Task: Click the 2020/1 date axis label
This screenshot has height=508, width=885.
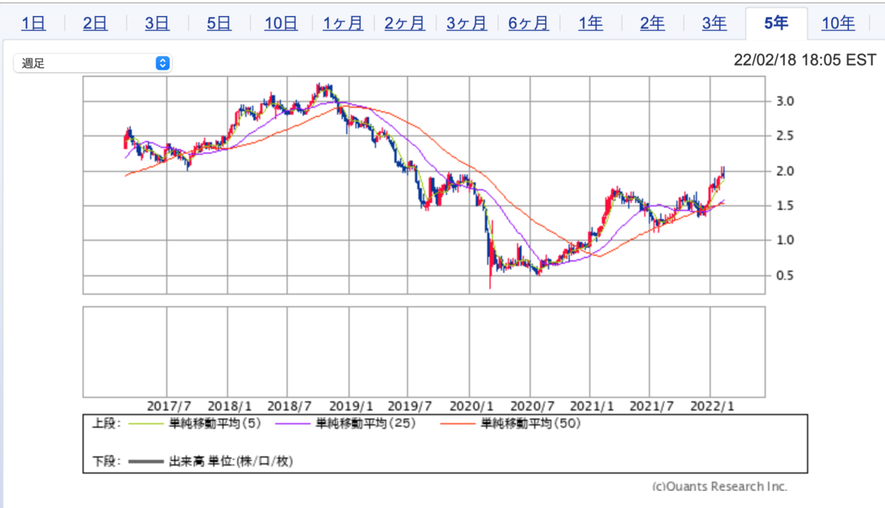Action: 471,406
